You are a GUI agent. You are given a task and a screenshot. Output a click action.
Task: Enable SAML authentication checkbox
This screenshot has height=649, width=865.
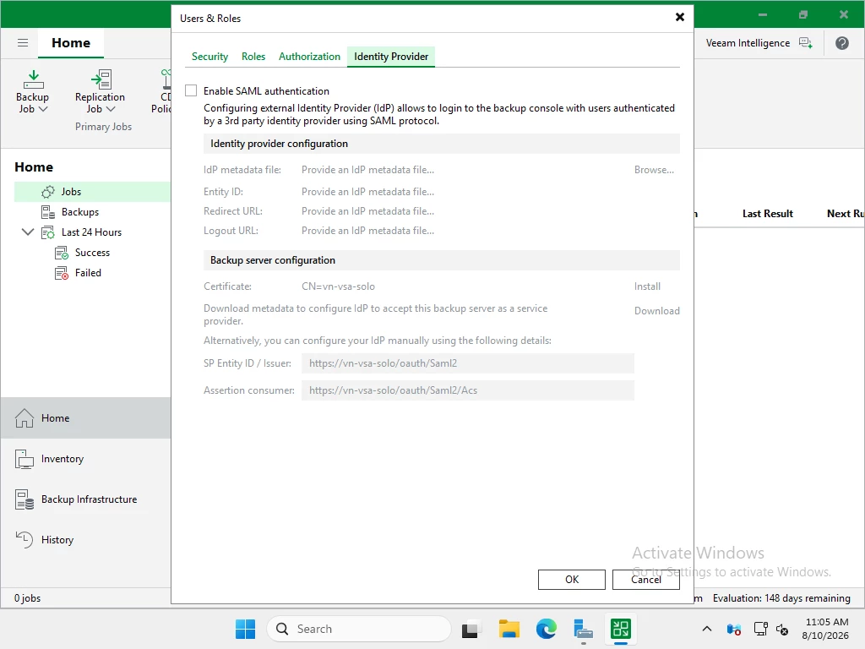pos(191,90)
